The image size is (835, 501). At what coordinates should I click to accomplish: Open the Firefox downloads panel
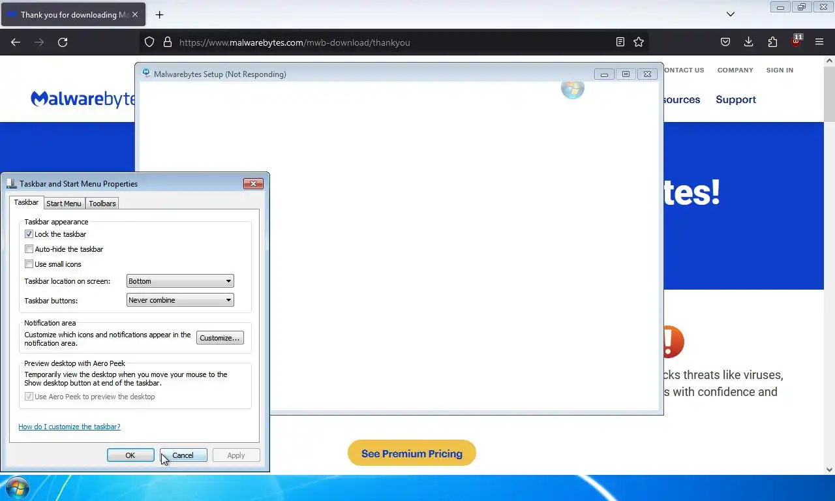click(x=749, y=42)
